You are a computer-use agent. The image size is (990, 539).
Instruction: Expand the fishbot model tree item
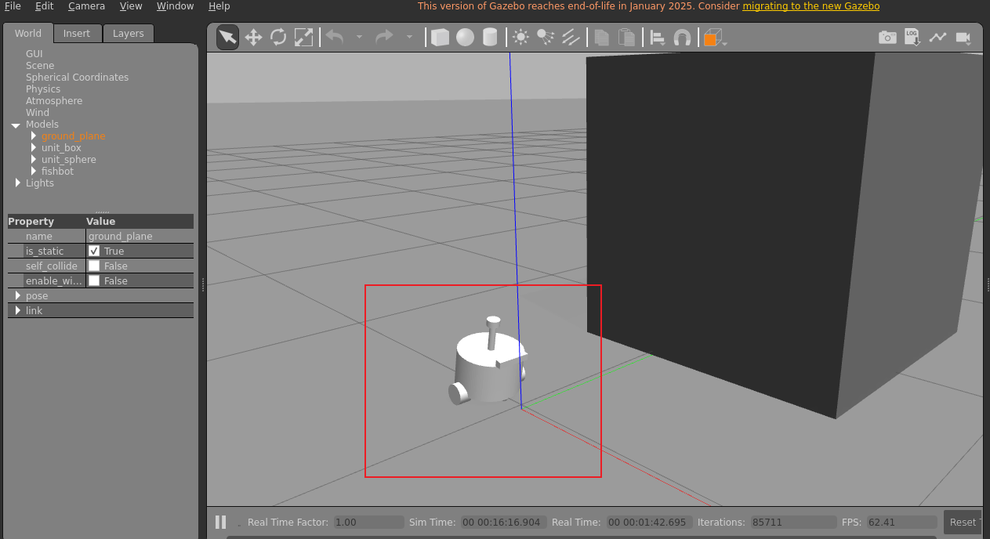(34, 171)
